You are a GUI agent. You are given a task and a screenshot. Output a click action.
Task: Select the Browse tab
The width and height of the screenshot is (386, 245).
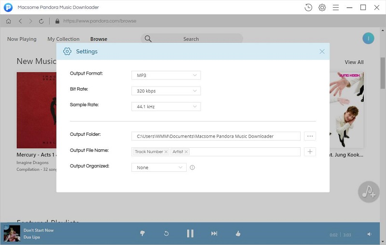click(99, 39)
